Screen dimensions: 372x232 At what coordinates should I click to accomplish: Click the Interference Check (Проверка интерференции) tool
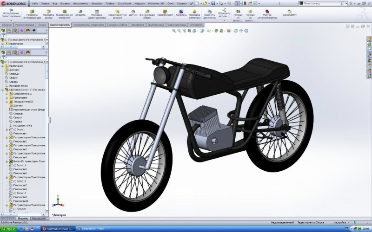coord(32,14)
